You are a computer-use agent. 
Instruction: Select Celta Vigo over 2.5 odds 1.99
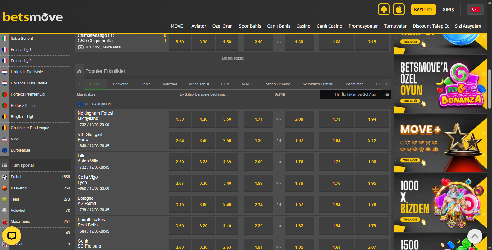pyautogui.click(x=258, y=183)
